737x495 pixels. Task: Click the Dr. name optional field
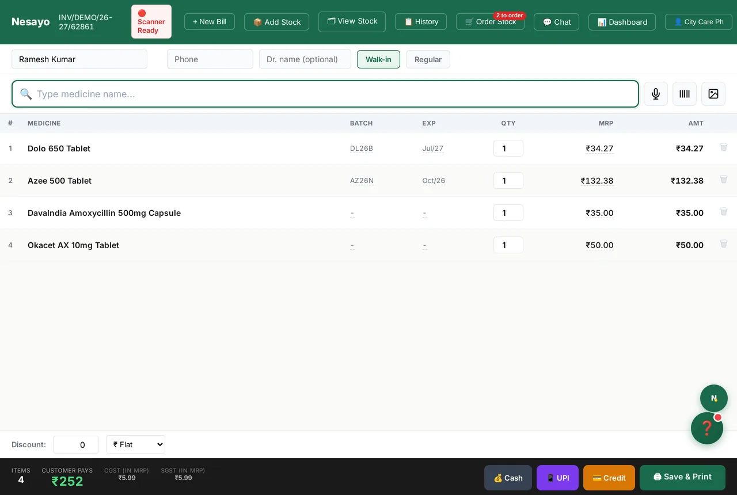coord(305,59)
